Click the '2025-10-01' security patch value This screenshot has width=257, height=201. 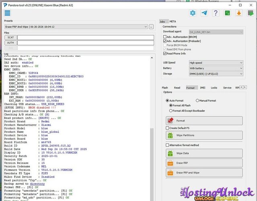pyautogui.click(x=49, y=156)
